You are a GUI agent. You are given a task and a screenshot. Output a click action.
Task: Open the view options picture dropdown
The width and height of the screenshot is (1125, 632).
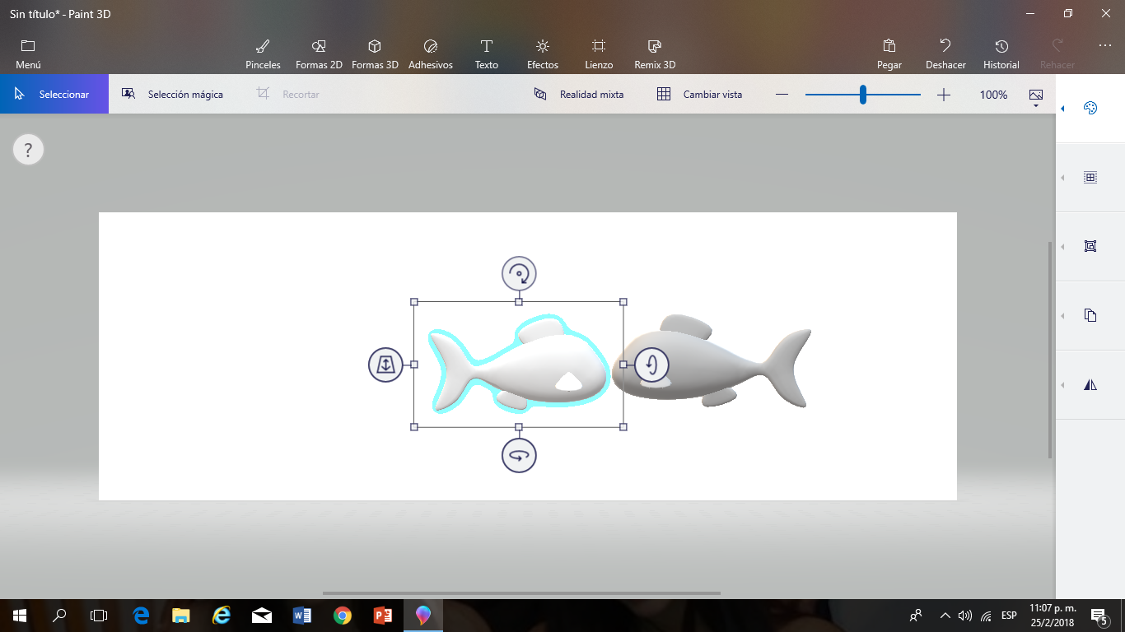[1036, 97]
